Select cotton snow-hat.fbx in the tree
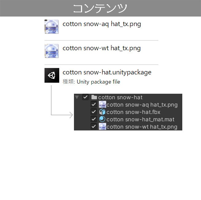The width and height of the screenshot is (201, 200). 133,112
